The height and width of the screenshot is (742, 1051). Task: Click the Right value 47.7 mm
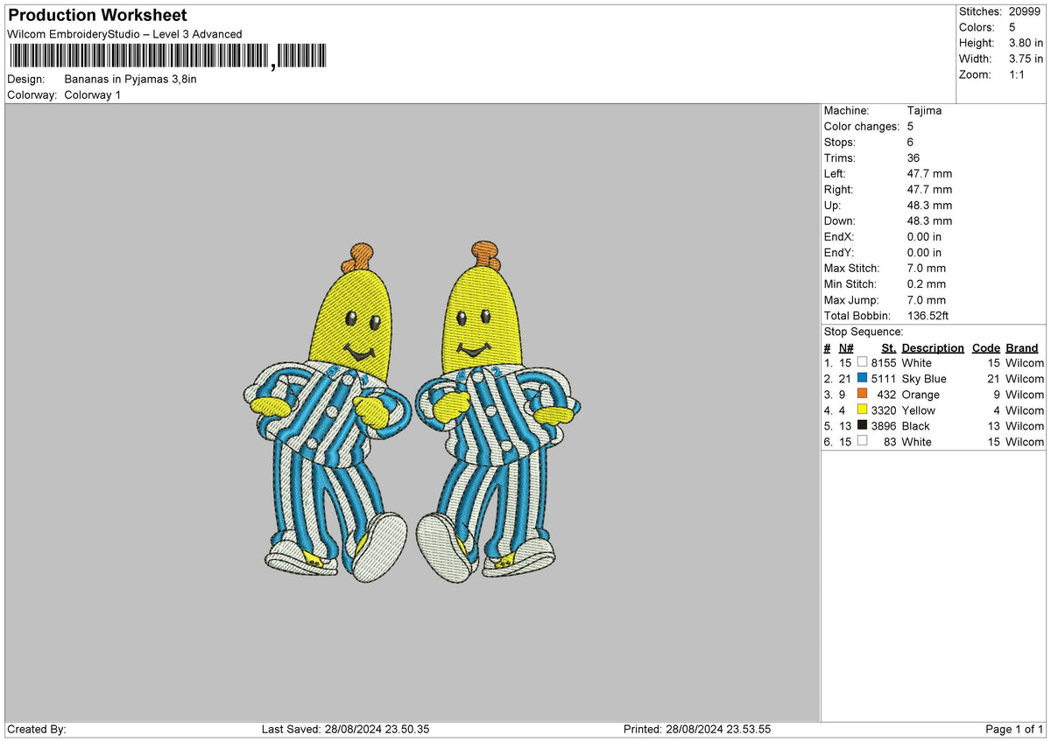[x=929, y=189]
